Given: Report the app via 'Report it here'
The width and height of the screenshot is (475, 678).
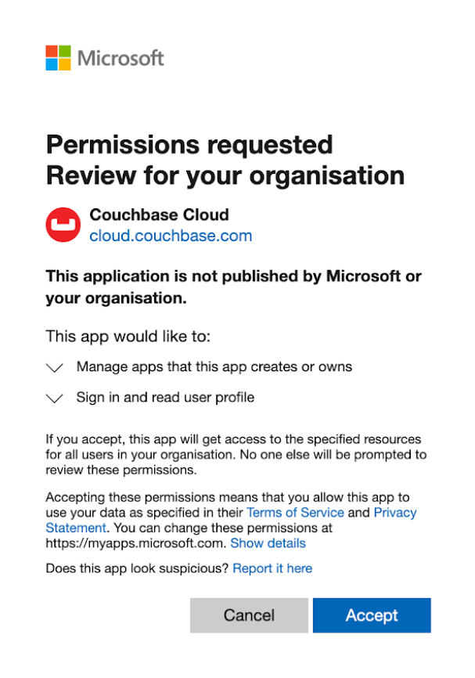Looking at the screenshot, I should pos(272,568).
